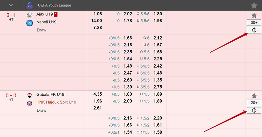
Task: Pick the Over 5.5/6 odds 1.80
Action: tap(158, 14)
